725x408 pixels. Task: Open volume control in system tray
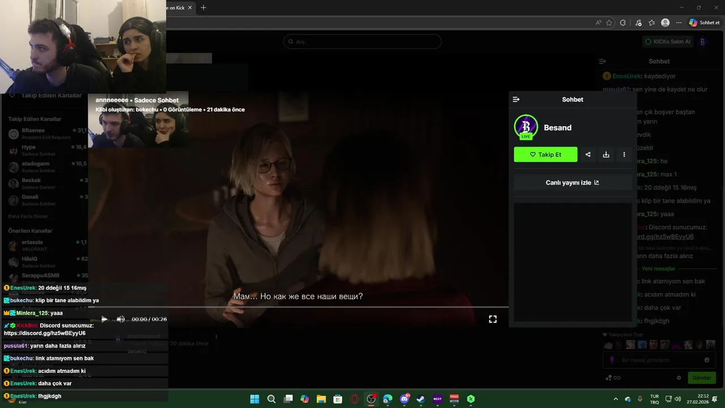tap(678, 399)
